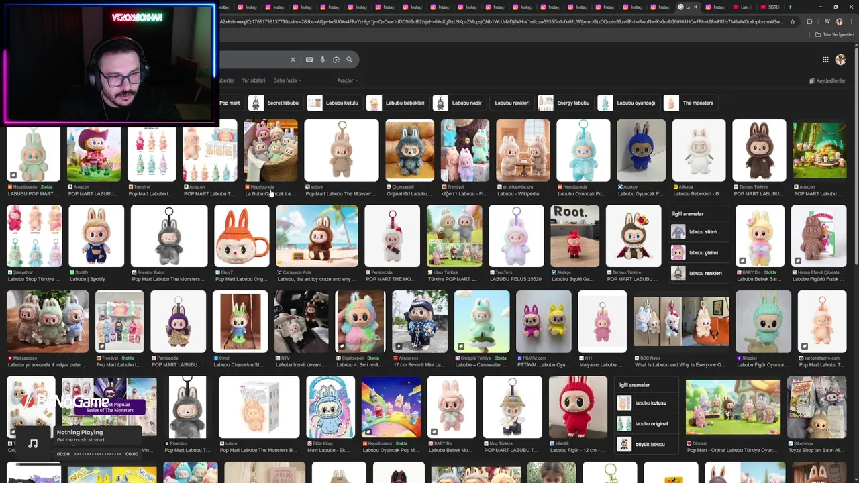Bookmark this page with the star icon
Viewport: 859px width, 483px height.
click(793, 21)
